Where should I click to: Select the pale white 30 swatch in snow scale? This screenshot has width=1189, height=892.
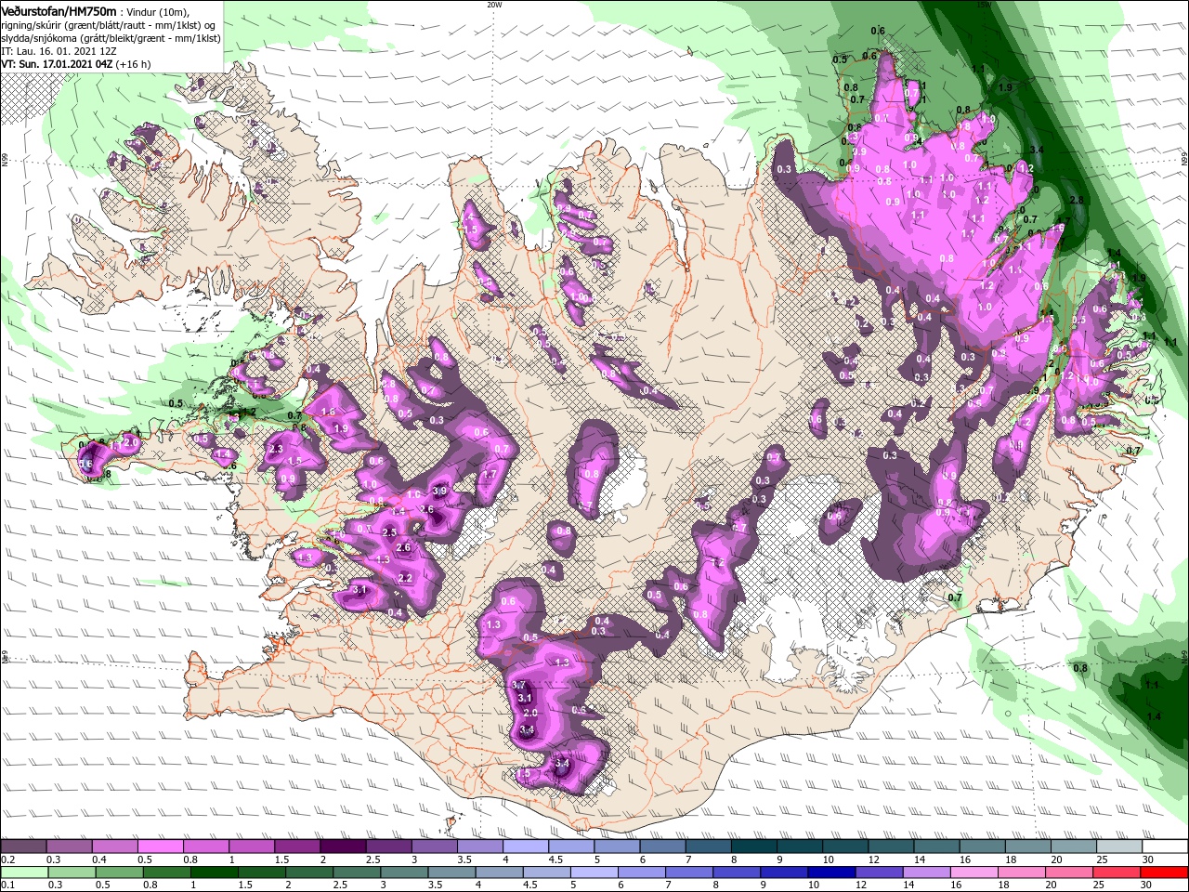[1165, 846]
